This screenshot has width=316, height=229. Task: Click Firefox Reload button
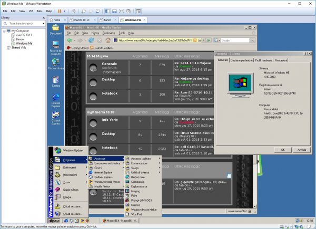pyautogui.click(x=91, y=40)
